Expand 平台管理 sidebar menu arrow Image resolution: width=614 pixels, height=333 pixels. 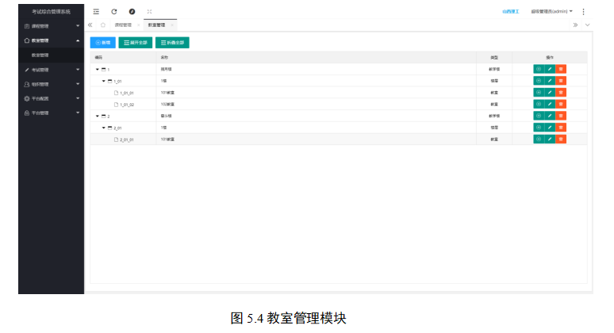point(78,113)
